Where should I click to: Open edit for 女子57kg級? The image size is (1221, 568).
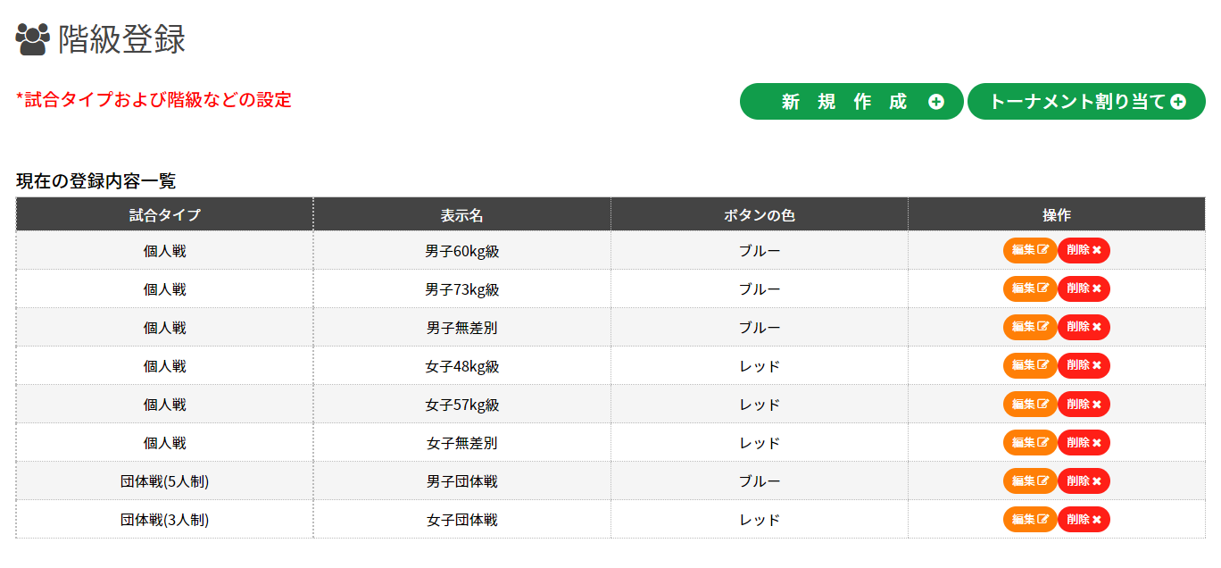coord(1029,405)
